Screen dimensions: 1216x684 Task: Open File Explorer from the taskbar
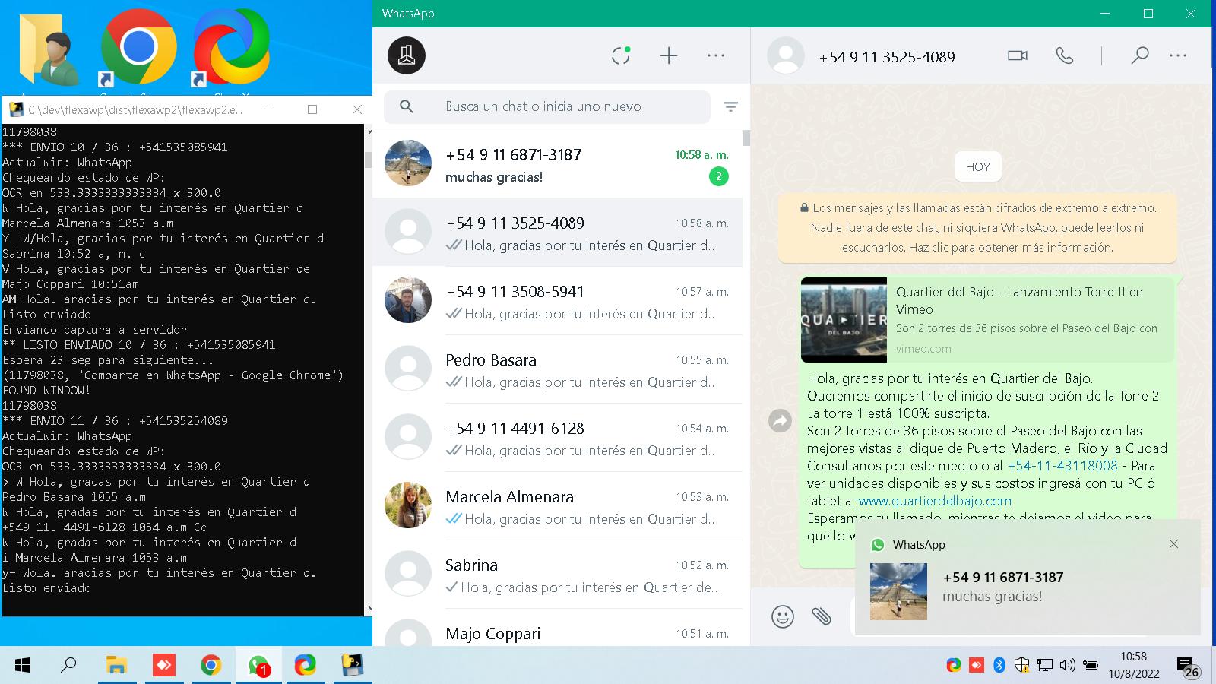(116, 666)
